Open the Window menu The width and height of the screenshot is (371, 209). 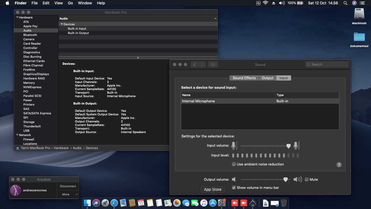pos(85,3)
